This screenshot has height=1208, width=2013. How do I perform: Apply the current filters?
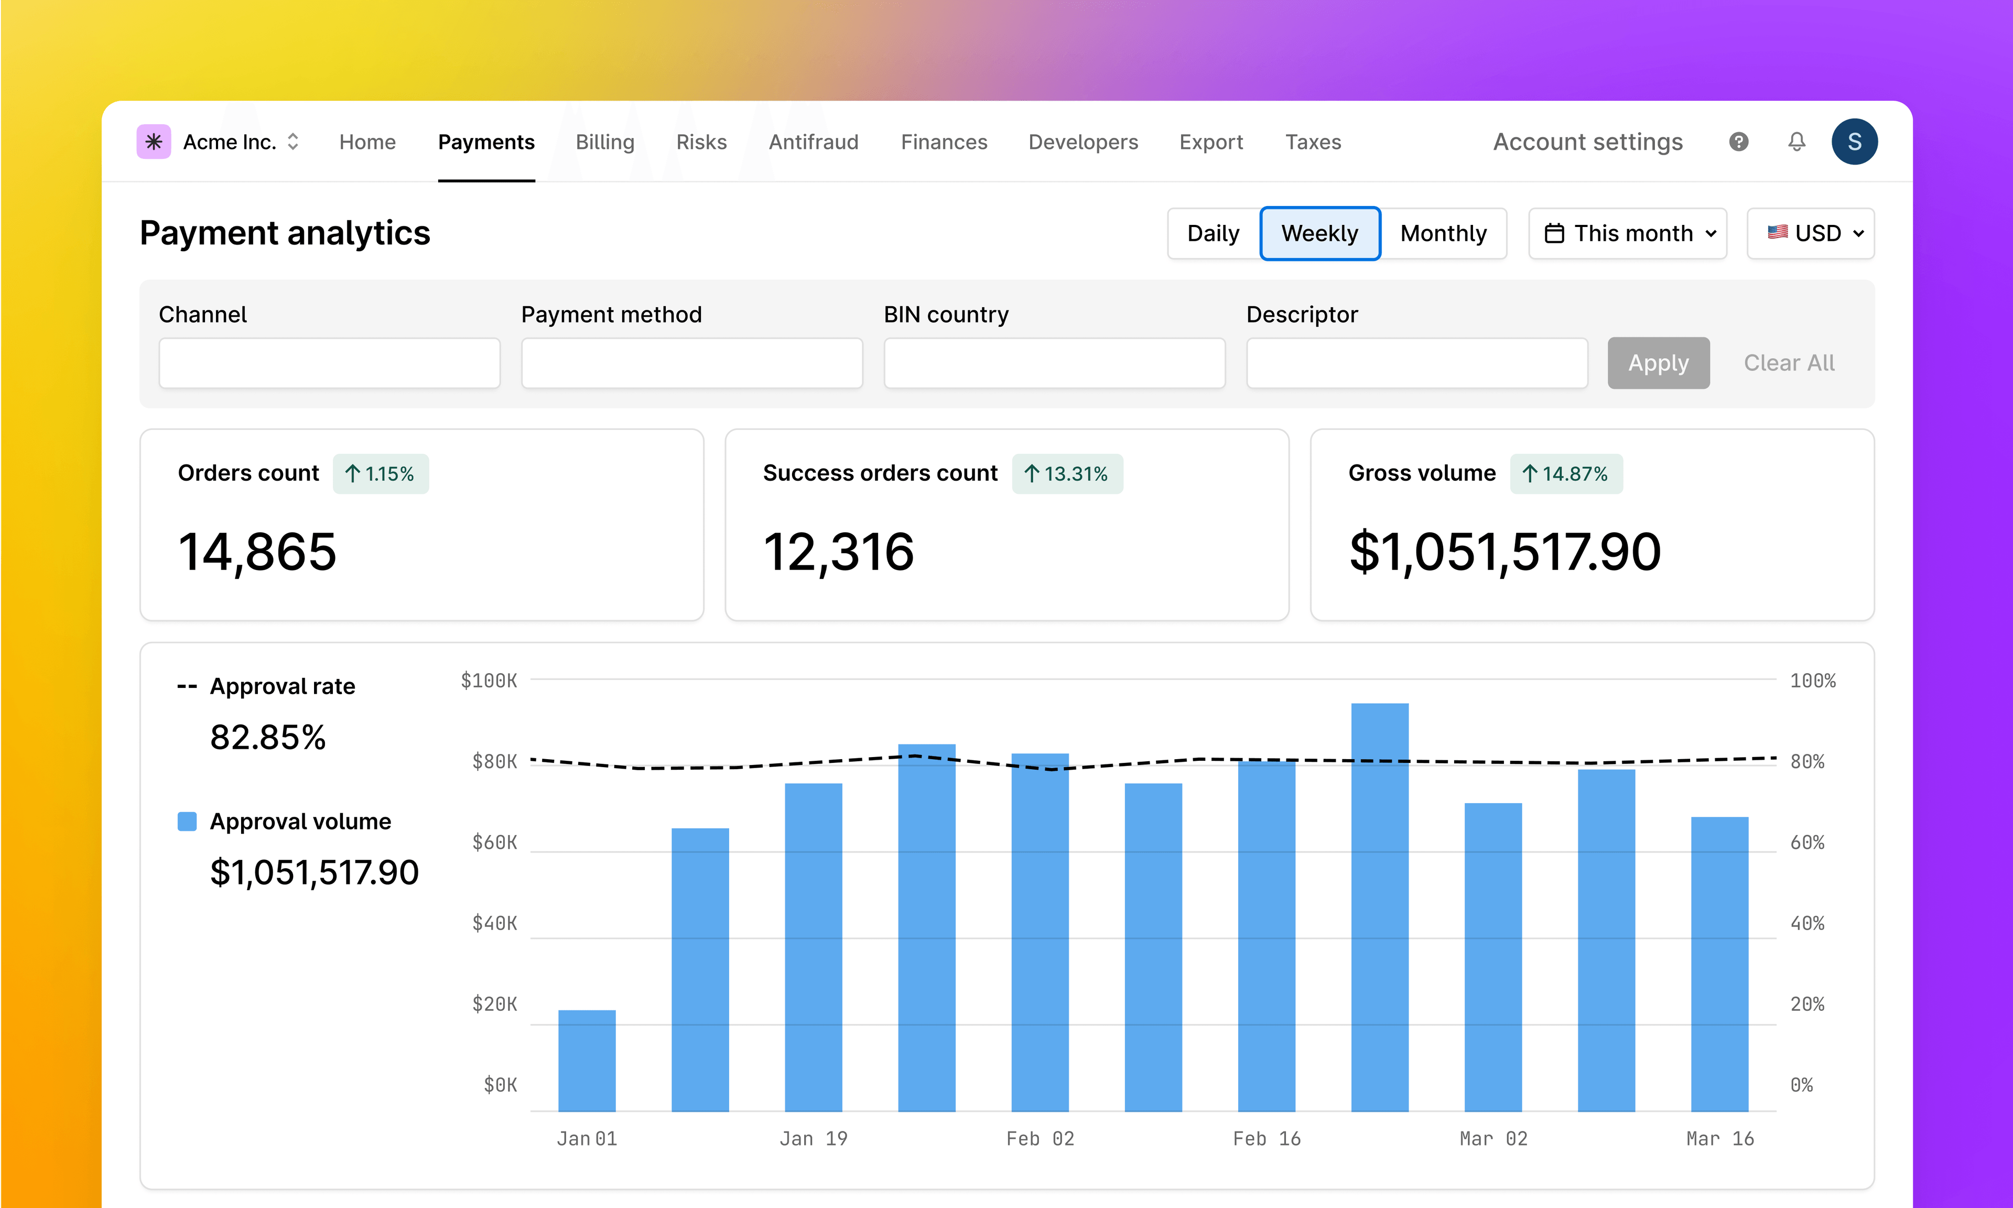(x=1658, y=363)
